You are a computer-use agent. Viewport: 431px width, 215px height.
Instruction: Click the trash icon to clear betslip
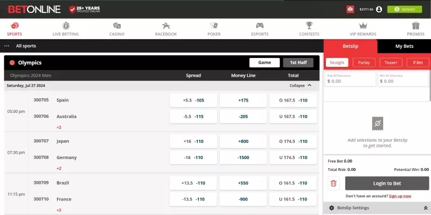click(x=333, y=183)
